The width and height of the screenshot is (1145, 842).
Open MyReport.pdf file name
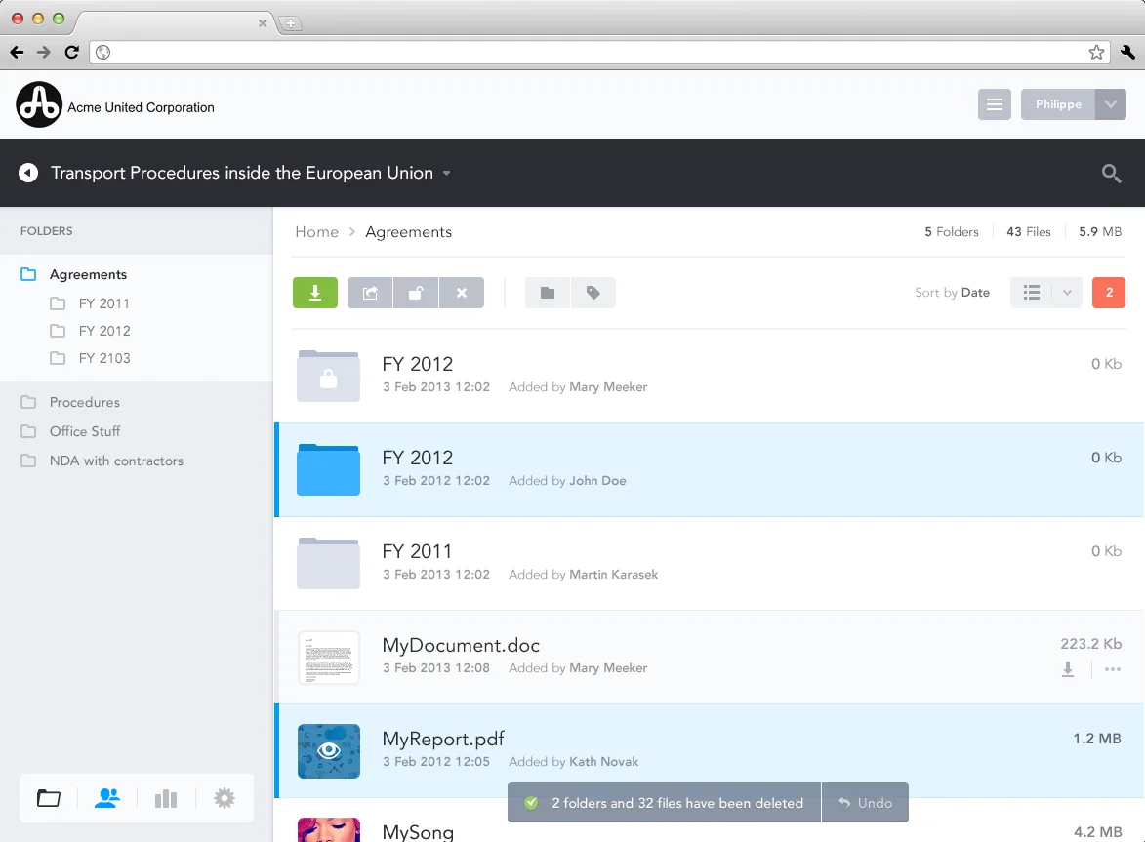443,740
